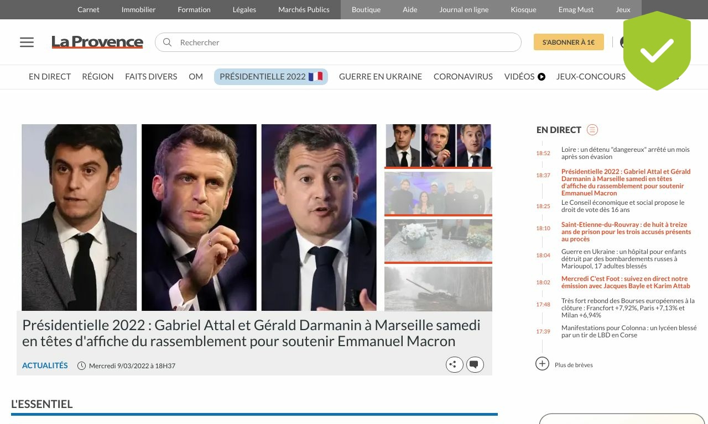Select the group photo carousel thumbnail
The width and height of the screenshot is (708, 424).
tap(438, 193)
